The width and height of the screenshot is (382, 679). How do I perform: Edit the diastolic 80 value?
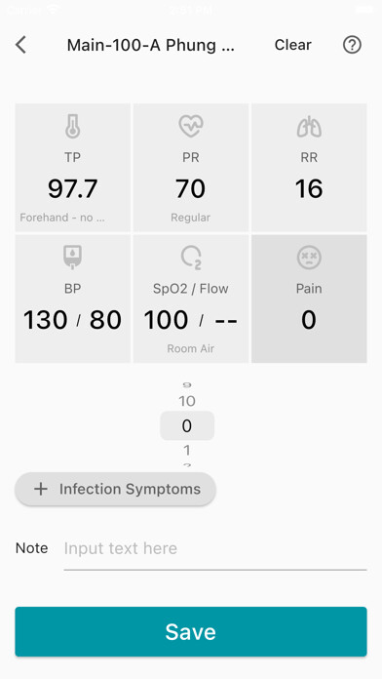105,320
